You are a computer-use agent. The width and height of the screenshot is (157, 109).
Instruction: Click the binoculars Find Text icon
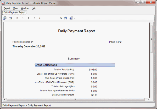coord(66,18)
